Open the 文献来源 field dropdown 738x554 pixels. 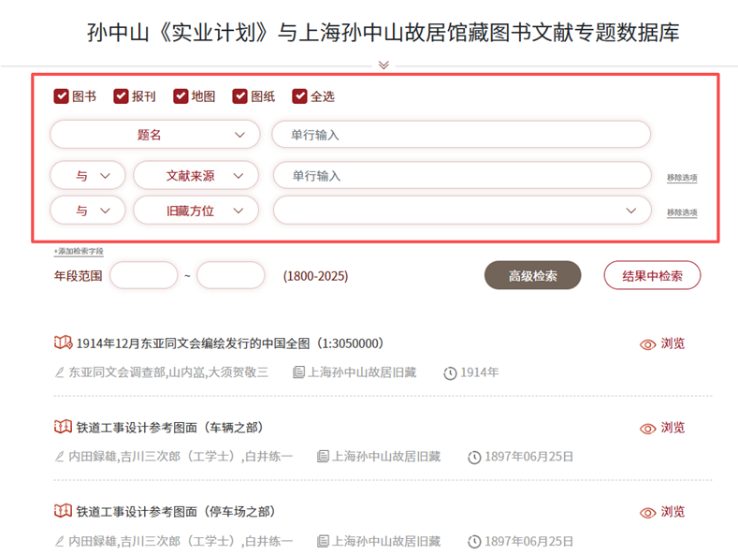point(196,176)
